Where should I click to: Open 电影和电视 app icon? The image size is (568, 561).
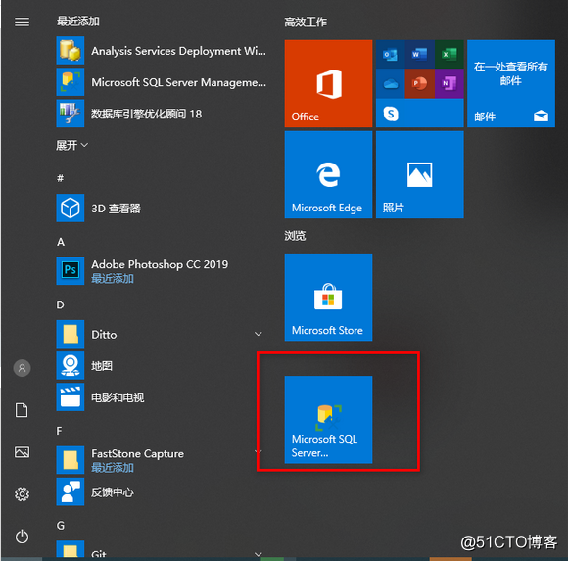pos(71,397)
